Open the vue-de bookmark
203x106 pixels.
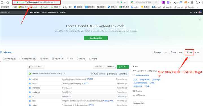point(168,7)
